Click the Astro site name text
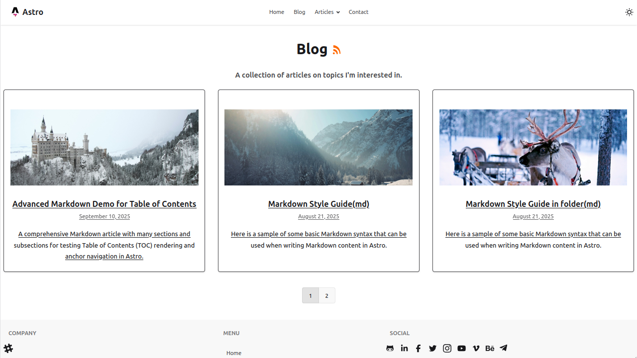The image size is (637, 358). coord(33,12)
